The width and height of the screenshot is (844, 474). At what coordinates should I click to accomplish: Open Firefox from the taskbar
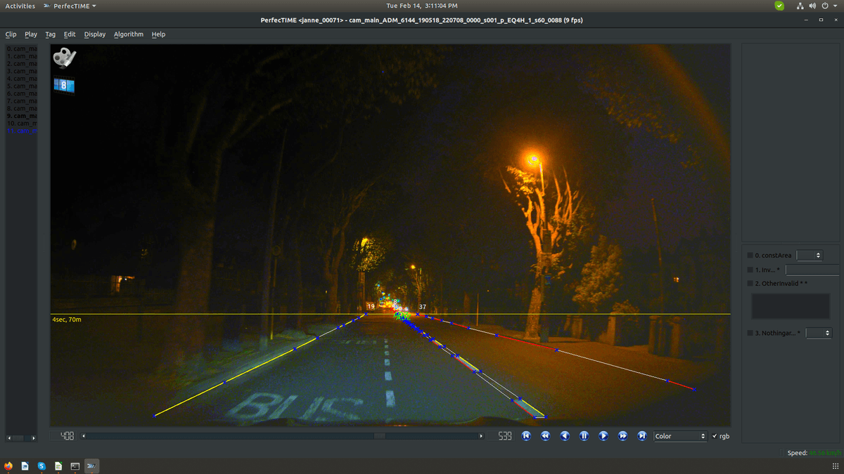coord(8,466)
